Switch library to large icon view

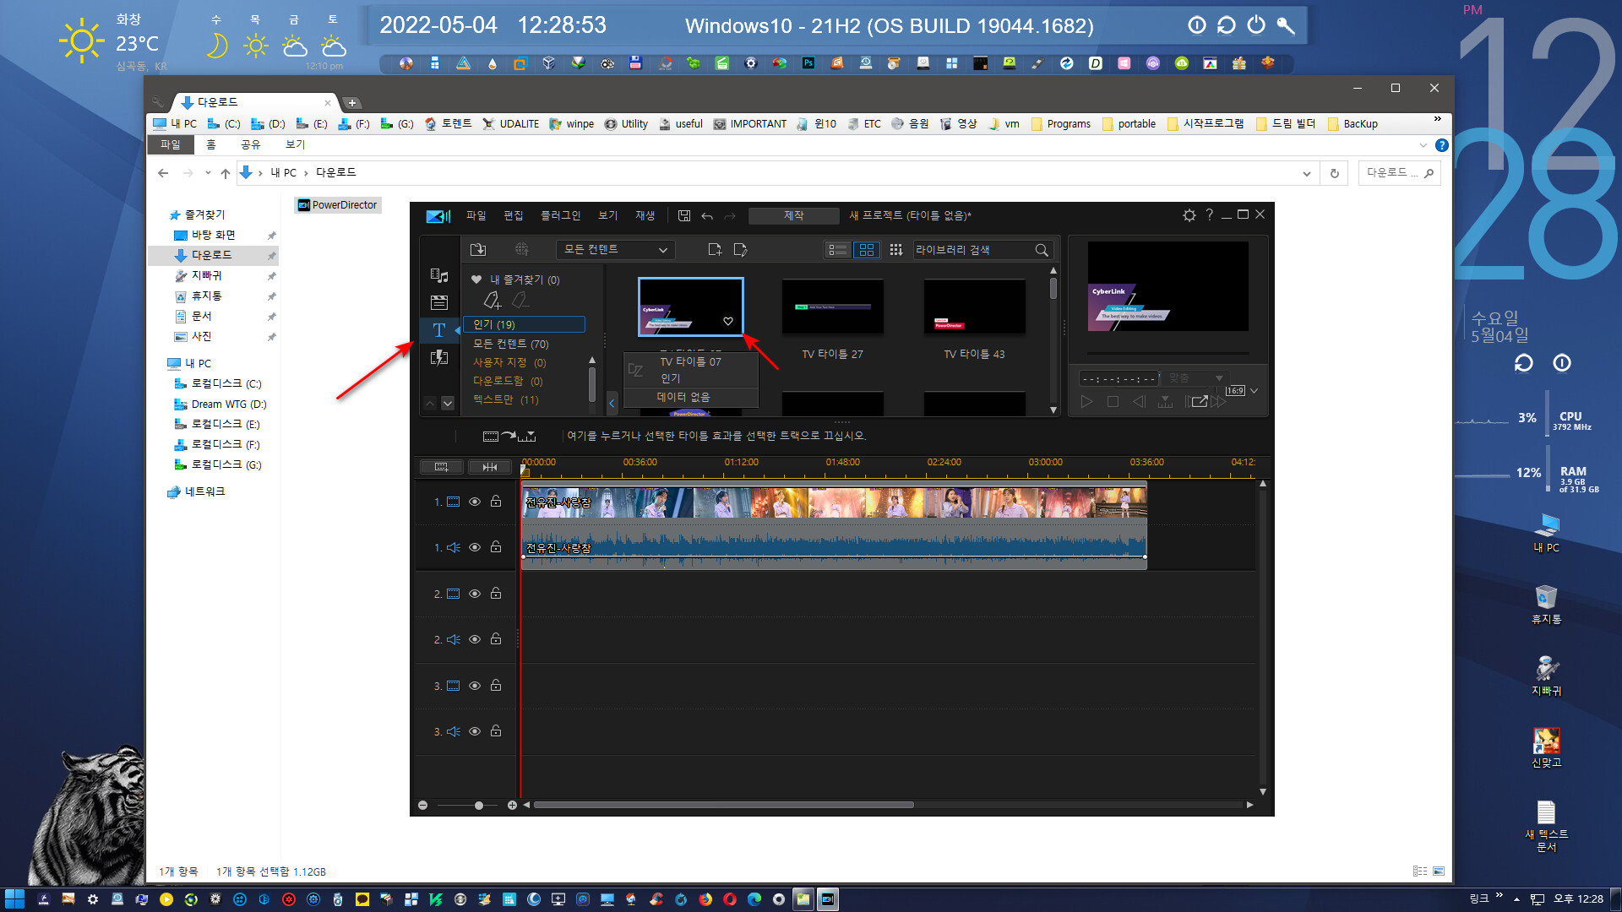(x=867, y=250)
